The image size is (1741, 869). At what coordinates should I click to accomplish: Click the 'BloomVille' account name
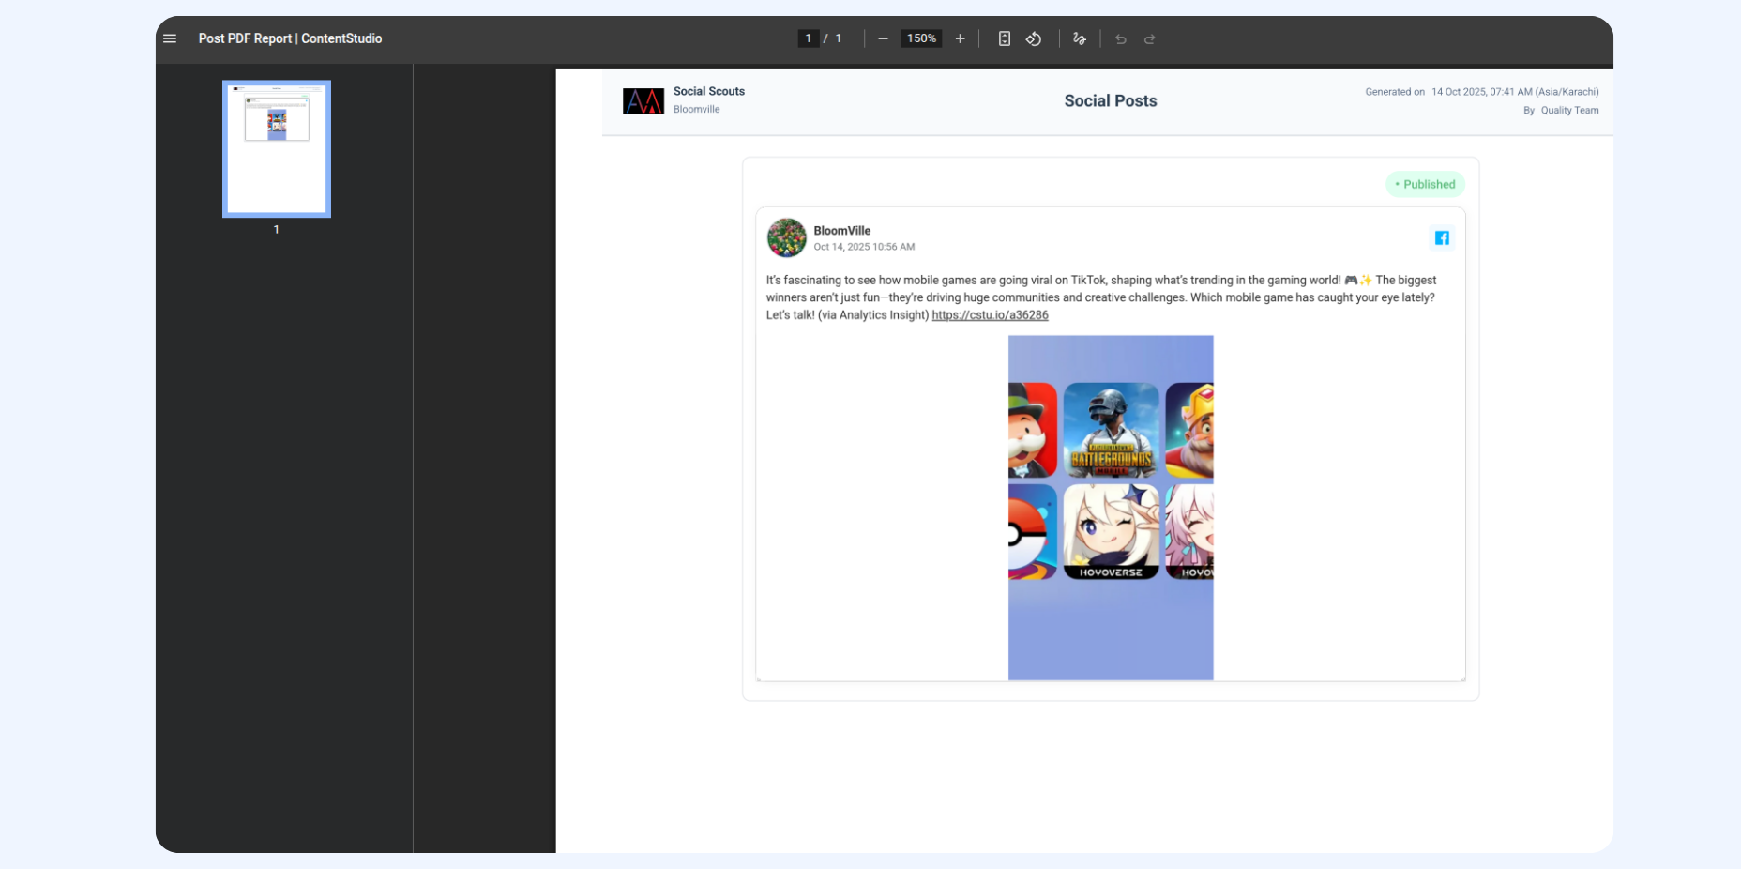[842, 231]
